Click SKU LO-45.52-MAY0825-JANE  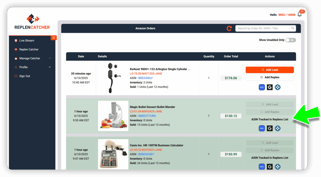pos(146,150)
